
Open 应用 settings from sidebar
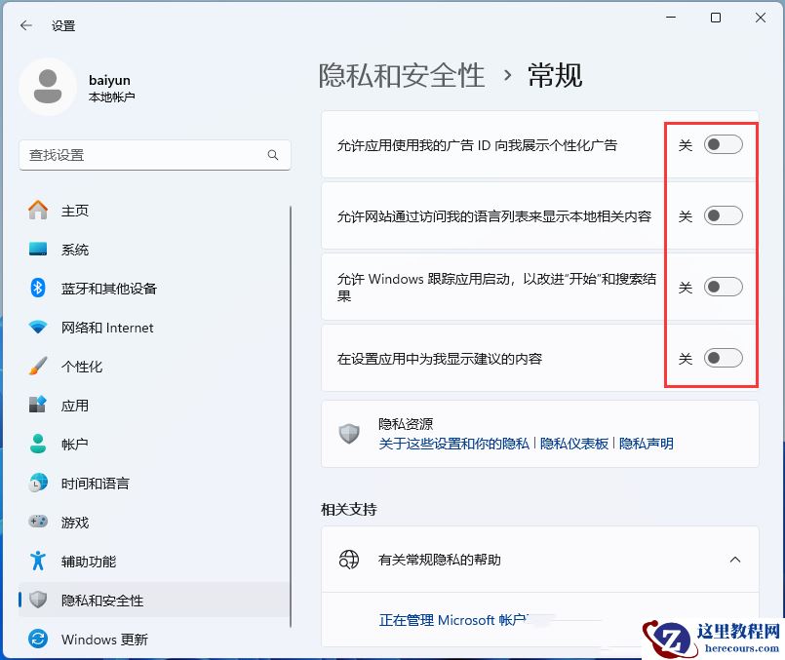75,406
